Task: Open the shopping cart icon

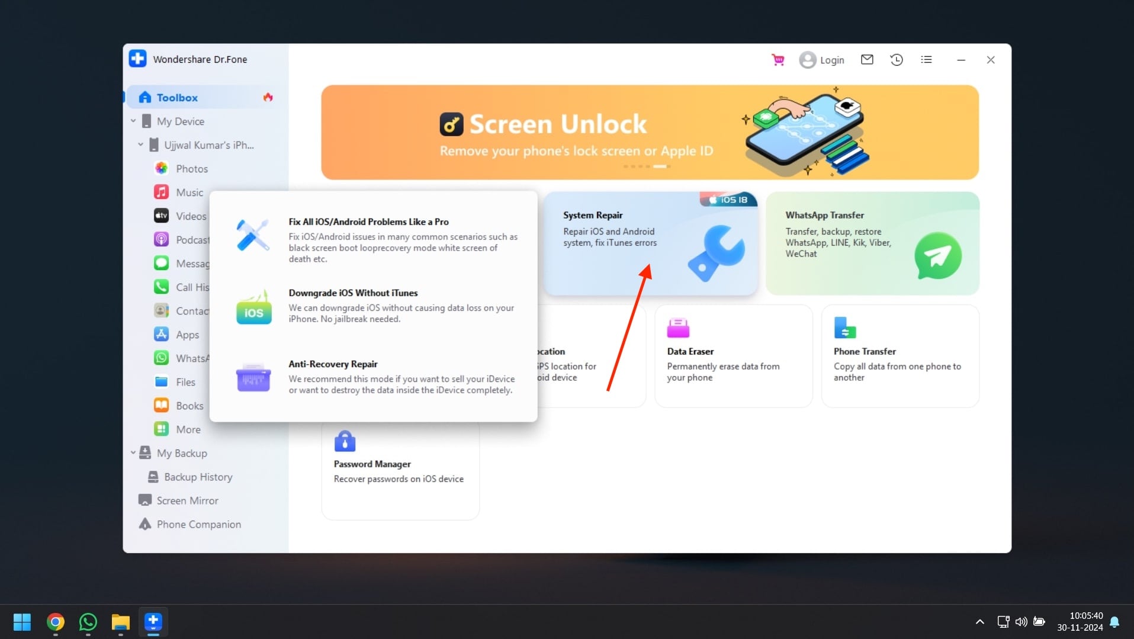Action: click(x=778, y=60)
